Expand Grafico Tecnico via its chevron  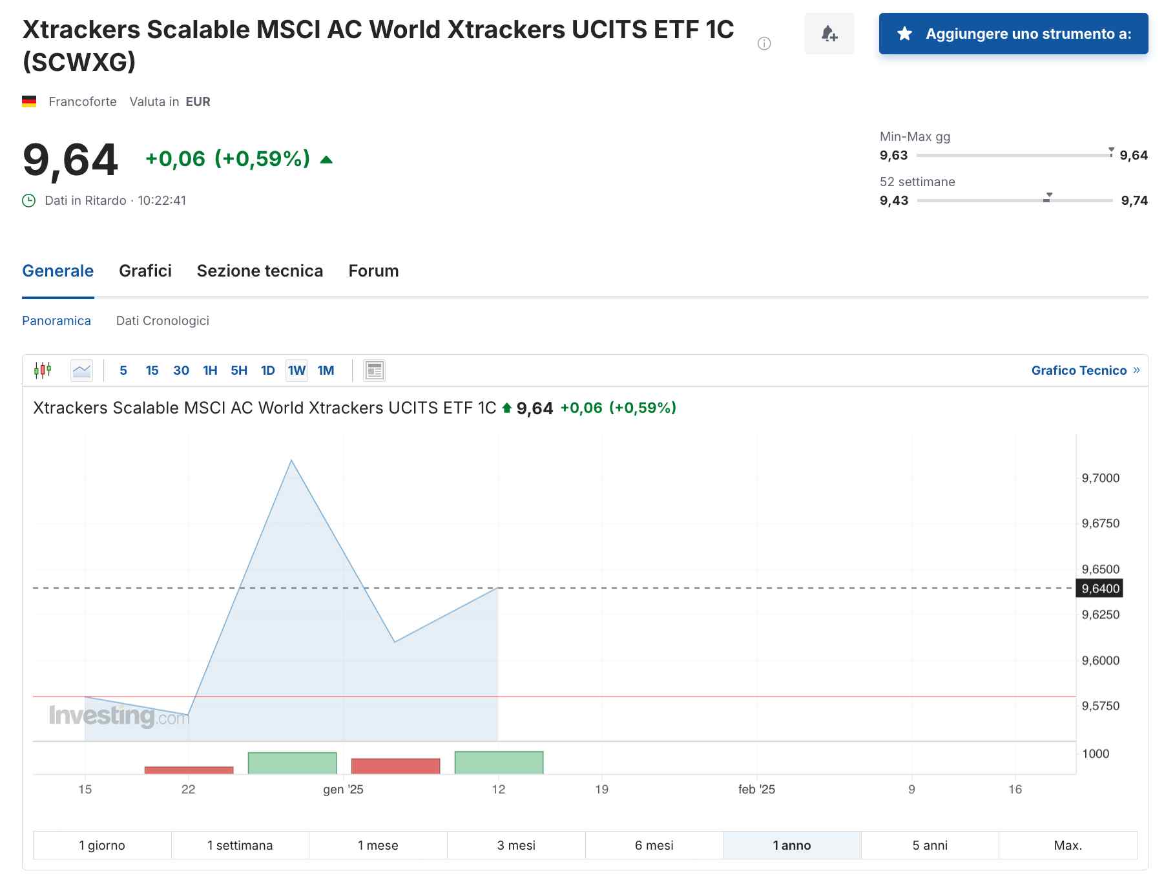coord(1136,370)
